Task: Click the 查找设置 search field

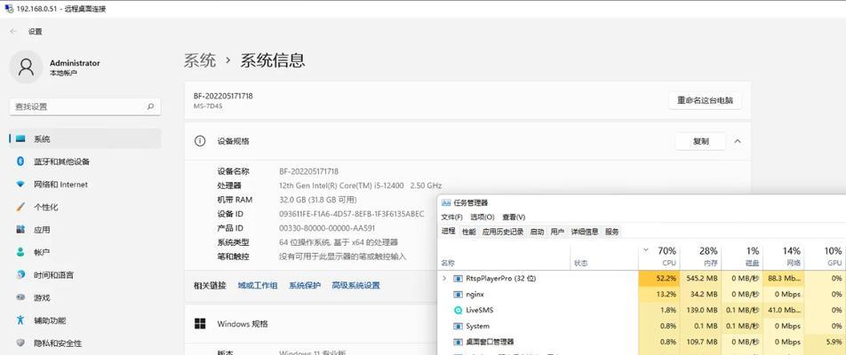Action: [x=85, y=106]
